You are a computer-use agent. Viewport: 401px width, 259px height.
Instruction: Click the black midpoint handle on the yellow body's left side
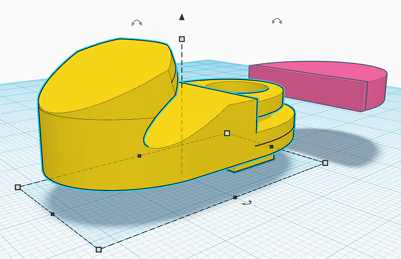coord(139,156)
